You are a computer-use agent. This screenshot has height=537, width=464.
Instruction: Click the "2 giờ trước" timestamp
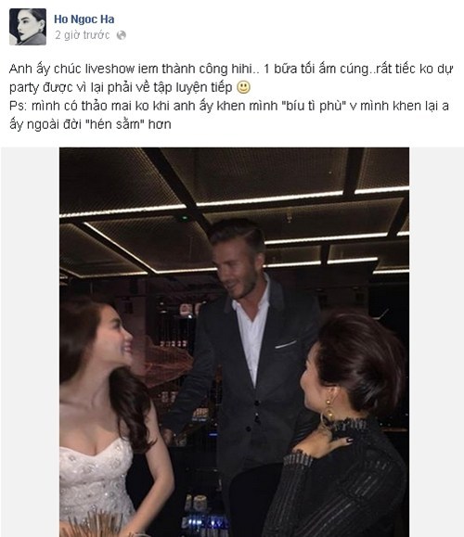[83, 35]
